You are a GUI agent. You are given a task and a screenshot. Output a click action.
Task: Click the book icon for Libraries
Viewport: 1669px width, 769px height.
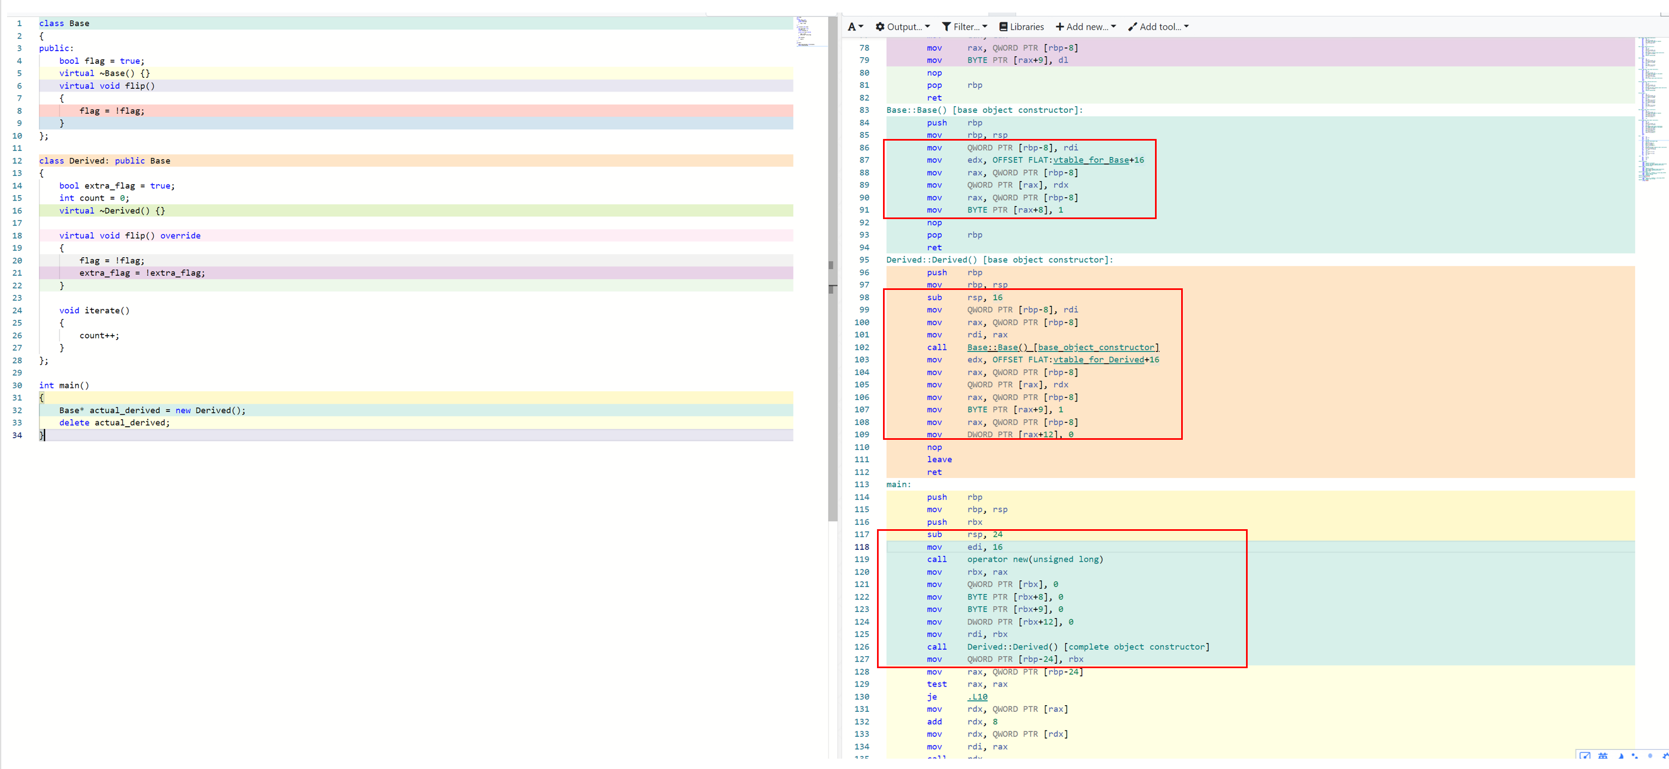1003,27
